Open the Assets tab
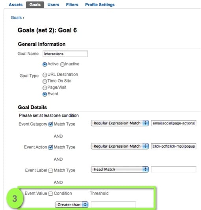This screenshot has width=201, height=210. (x=15, y=5)
